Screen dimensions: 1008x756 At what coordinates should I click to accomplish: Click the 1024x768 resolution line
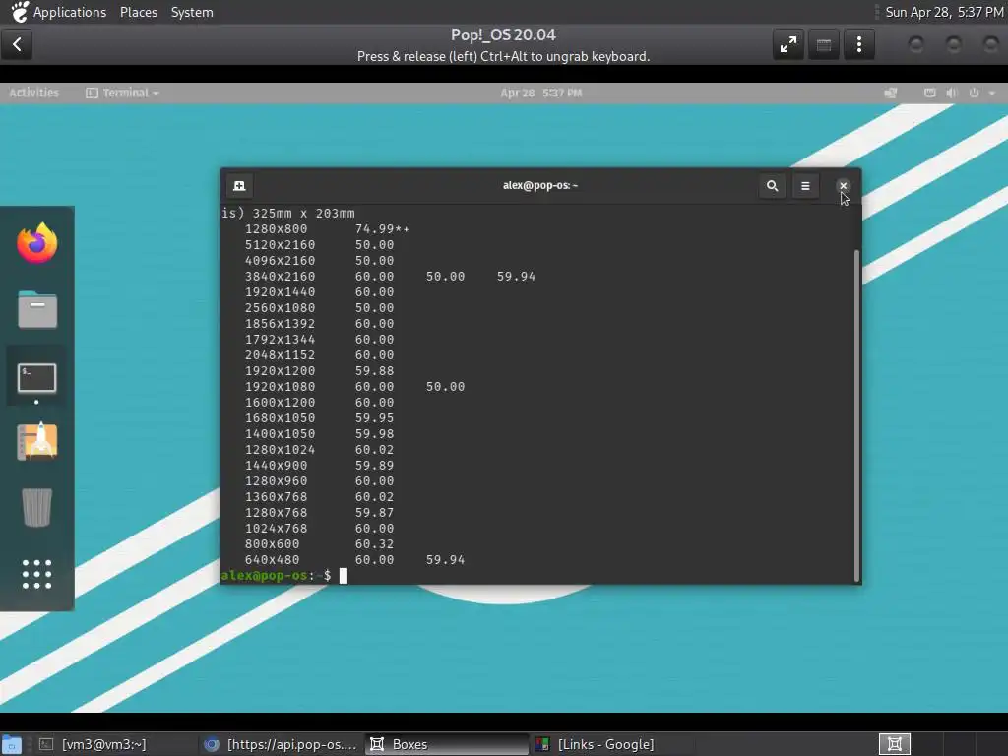tap(319, 529)
